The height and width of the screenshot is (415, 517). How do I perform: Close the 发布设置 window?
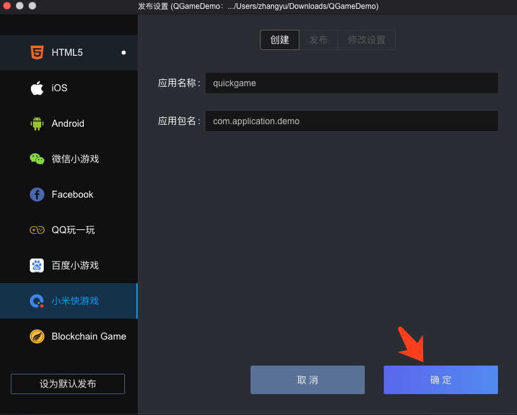(8, 6)
